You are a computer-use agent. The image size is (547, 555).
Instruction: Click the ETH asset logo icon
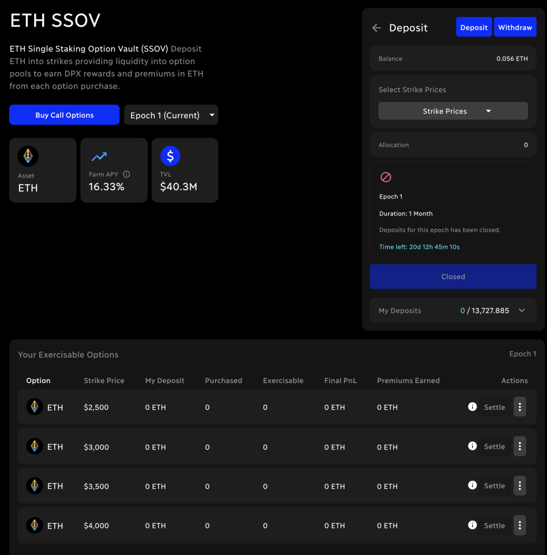pos(28,156)
